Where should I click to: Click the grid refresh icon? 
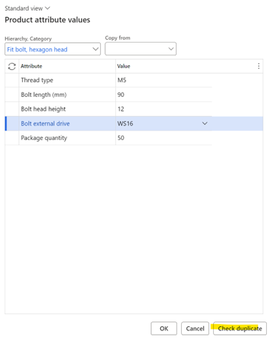click(x=12, y=66)
